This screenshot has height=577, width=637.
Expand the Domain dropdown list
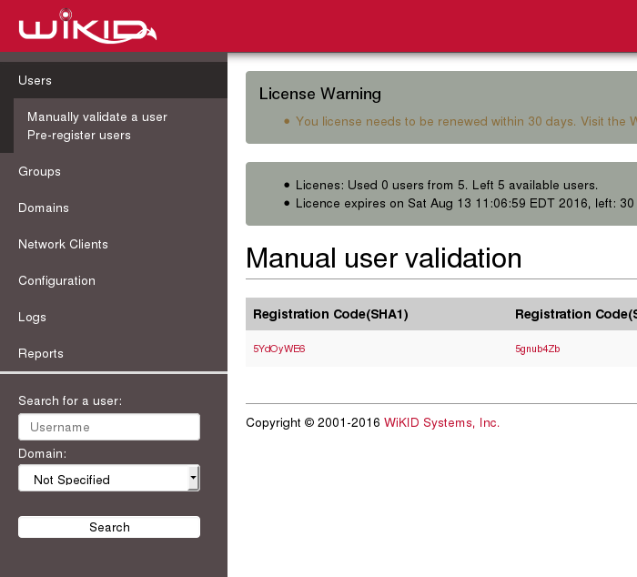(x=102, y=479)
